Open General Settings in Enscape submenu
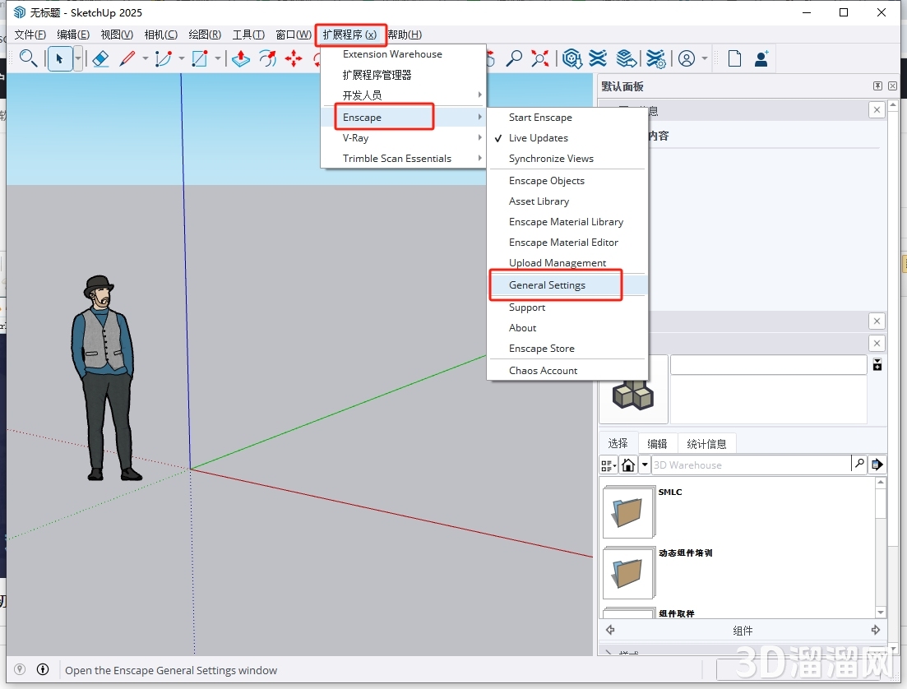This screenshot has height=689, width=907. tap(567, 285)
